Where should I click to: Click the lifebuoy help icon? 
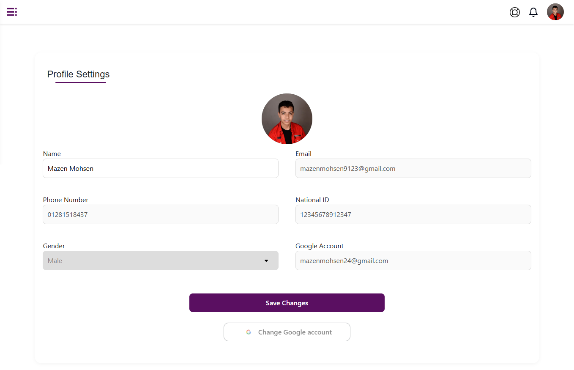click(x=514, y=12)
